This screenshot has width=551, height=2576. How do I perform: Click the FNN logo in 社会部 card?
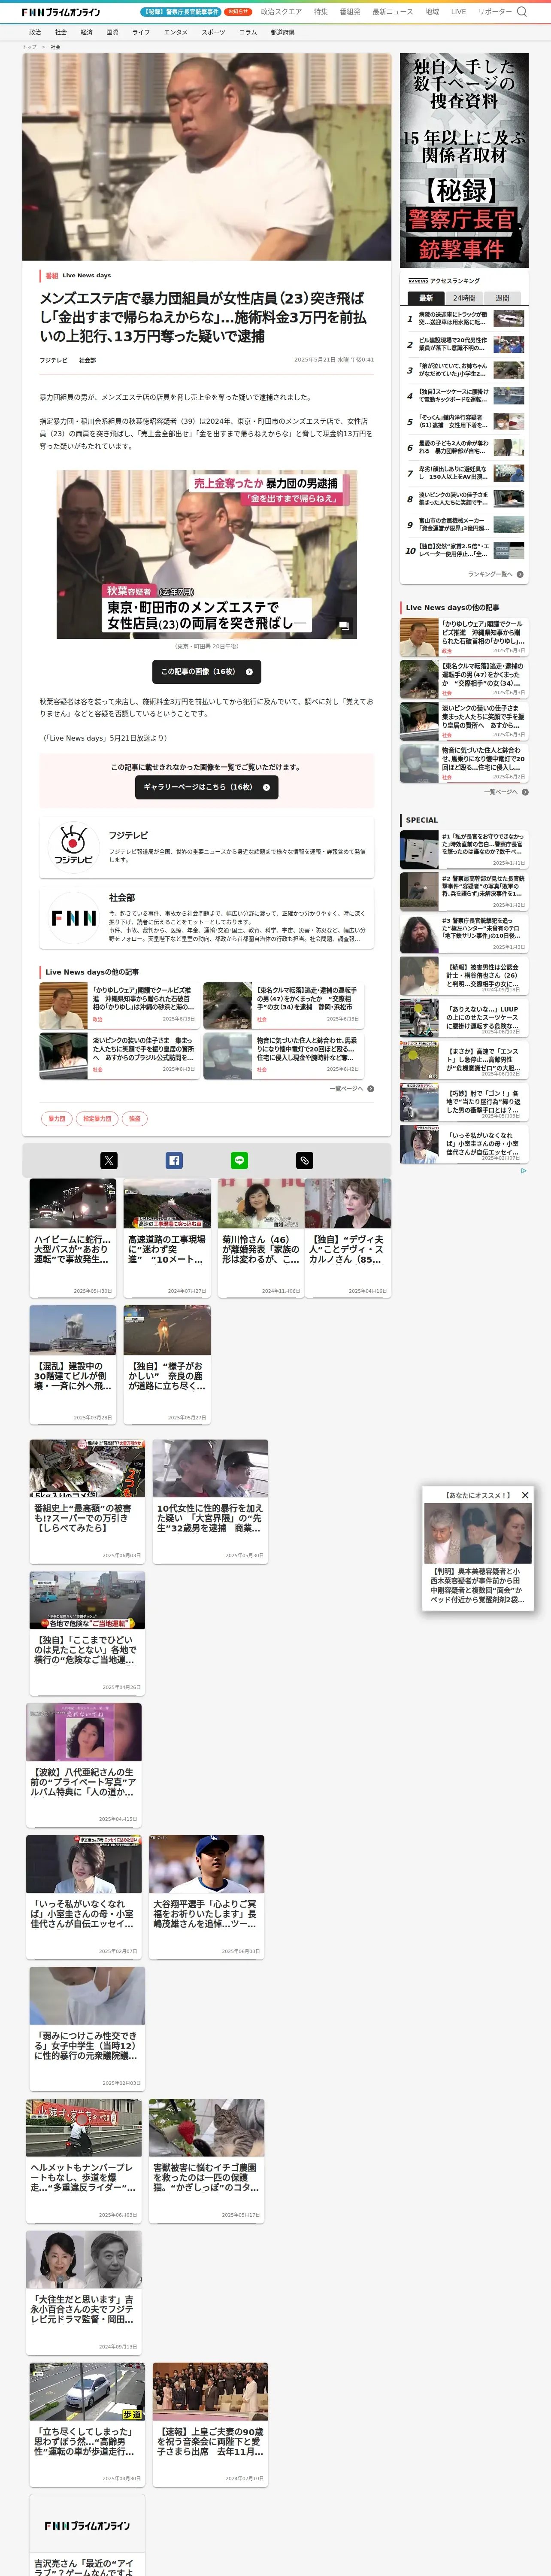pyautogui.click(x=73, y=917)
